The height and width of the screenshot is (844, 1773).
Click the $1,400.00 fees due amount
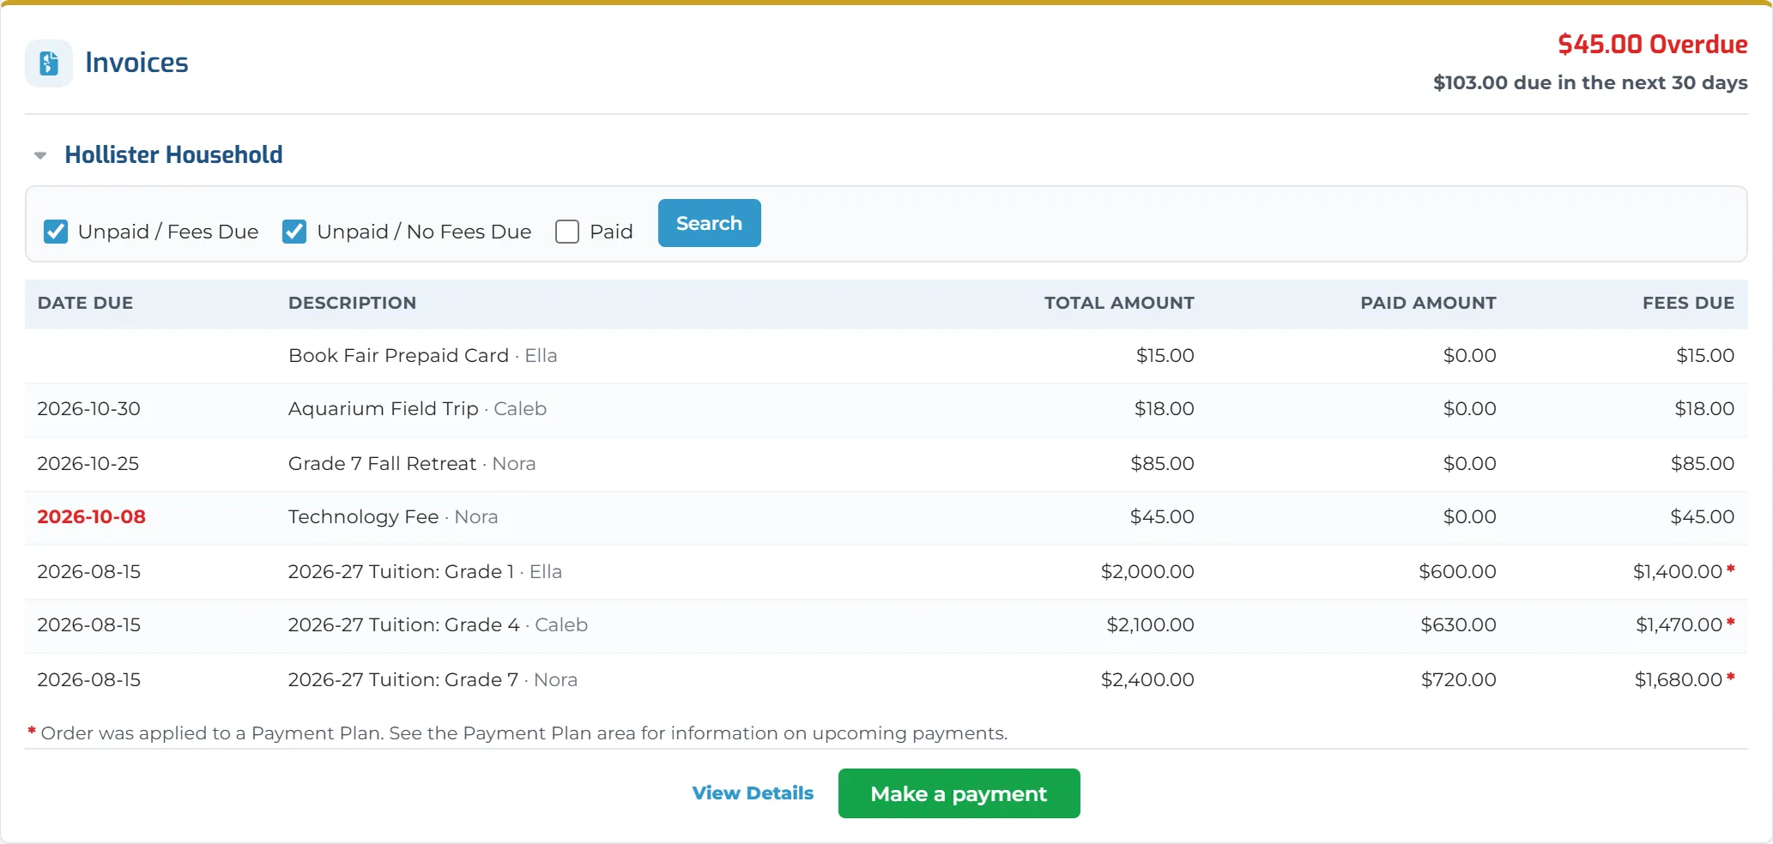tap(1677, 572)
